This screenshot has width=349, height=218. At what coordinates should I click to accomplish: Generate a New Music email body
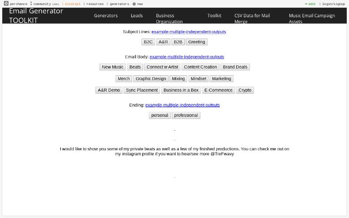(x=112, y=67)
